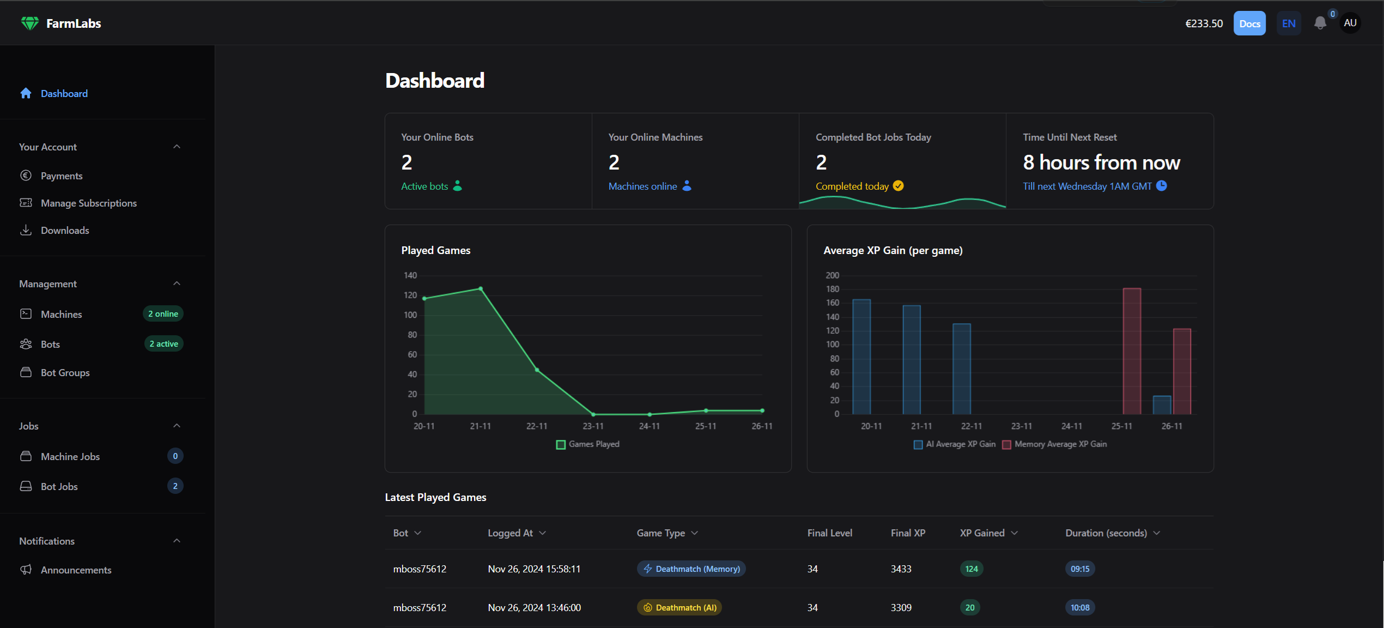Viewport: 1384px width, 628px height.
Task: Click the 2 active bots badge
Action: 163,344
